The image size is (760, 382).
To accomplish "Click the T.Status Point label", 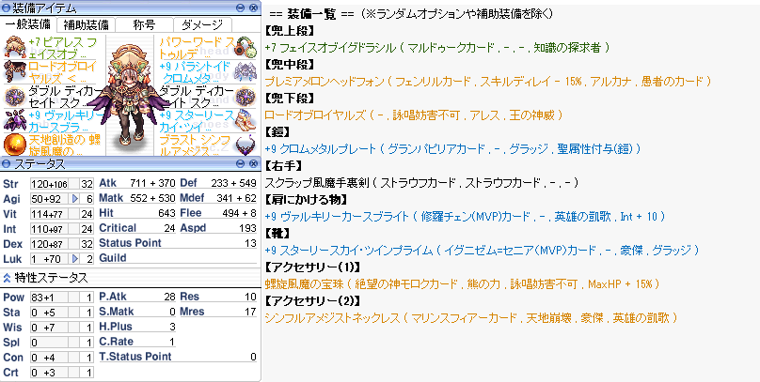I will coord(135,357).
